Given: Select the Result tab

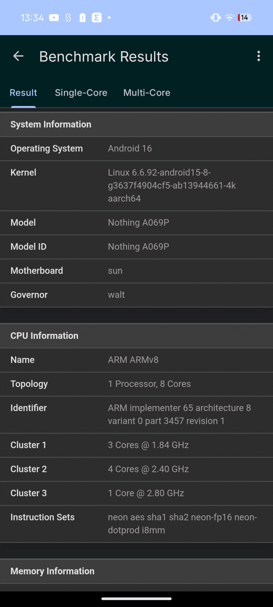Looking at the screenshot, I should 23,93.
